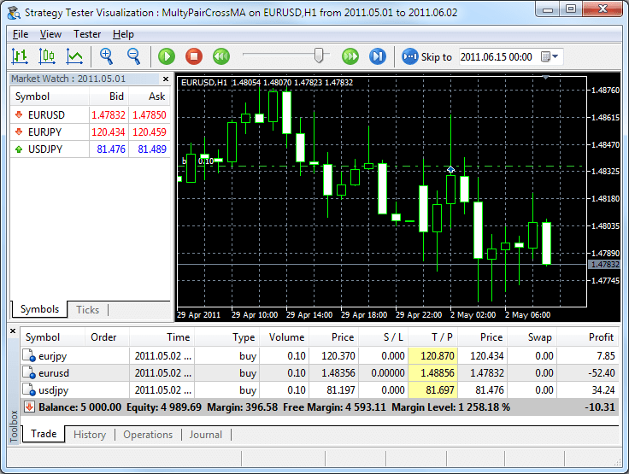Click the Balance row red arrow icon

(29, 407)
